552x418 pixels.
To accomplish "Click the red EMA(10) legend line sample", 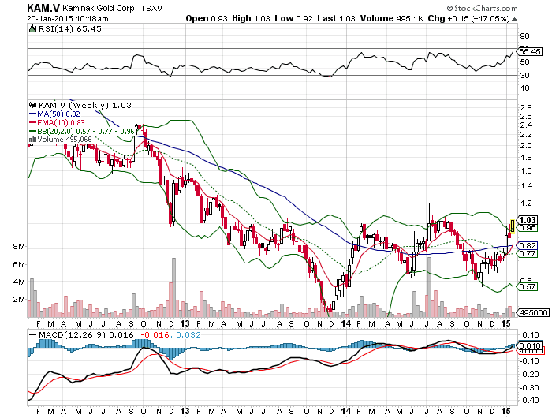I will click(x=33, y=123).
